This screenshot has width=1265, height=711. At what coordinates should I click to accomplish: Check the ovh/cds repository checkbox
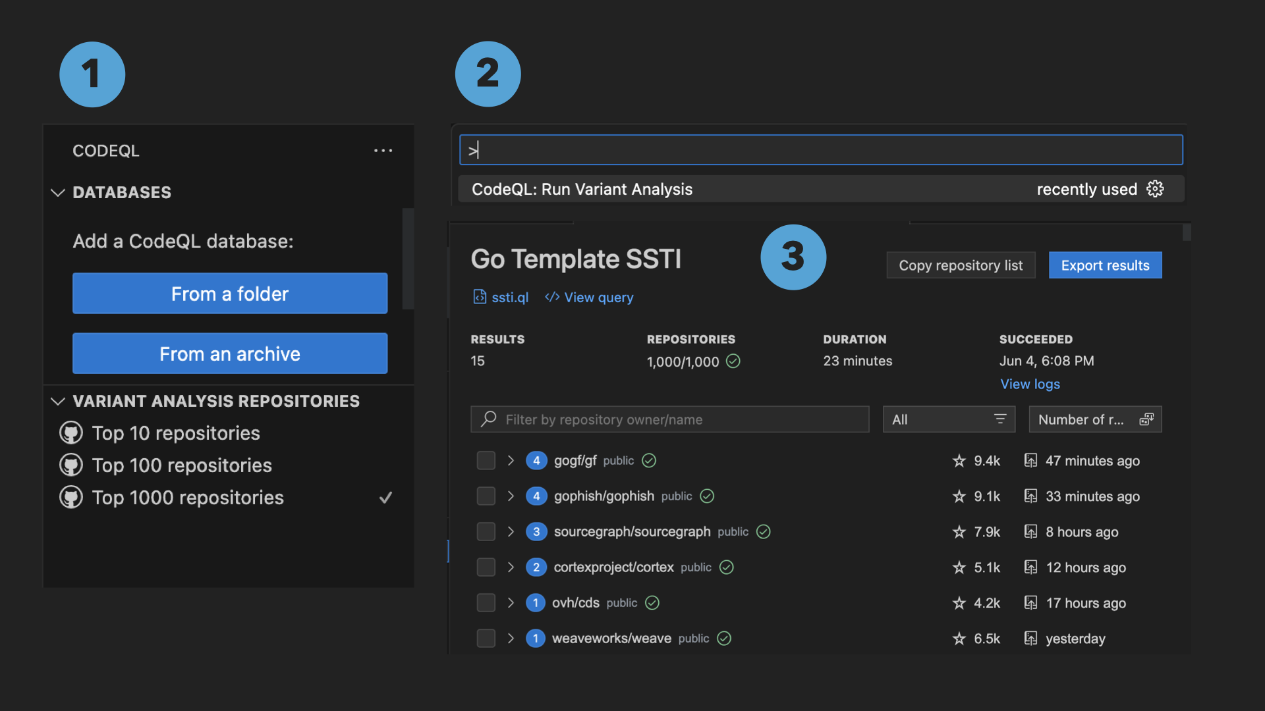486,602
